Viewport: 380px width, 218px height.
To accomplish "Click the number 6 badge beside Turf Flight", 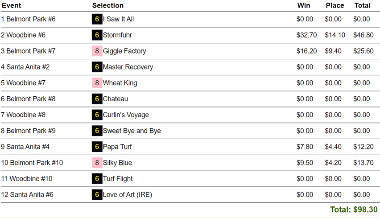I will 97,179.
